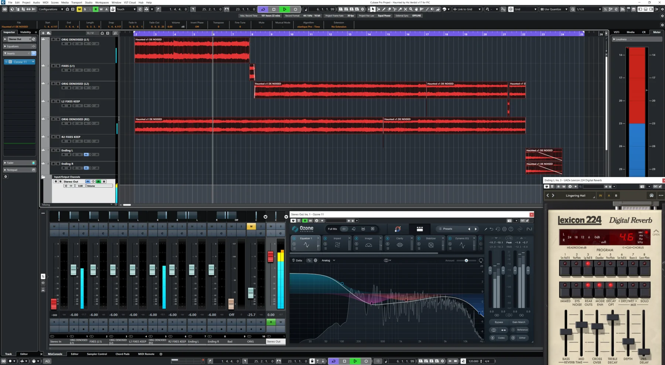Toggle global Mute M button in top toolbar
Image resolution: width=665 pixels, height=365 pixels.
pos(79,9)
